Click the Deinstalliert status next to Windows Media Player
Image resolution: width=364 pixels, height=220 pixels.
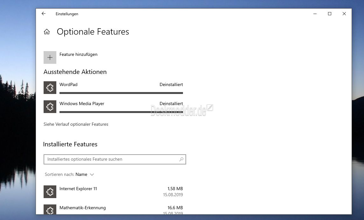coord(171,103)
